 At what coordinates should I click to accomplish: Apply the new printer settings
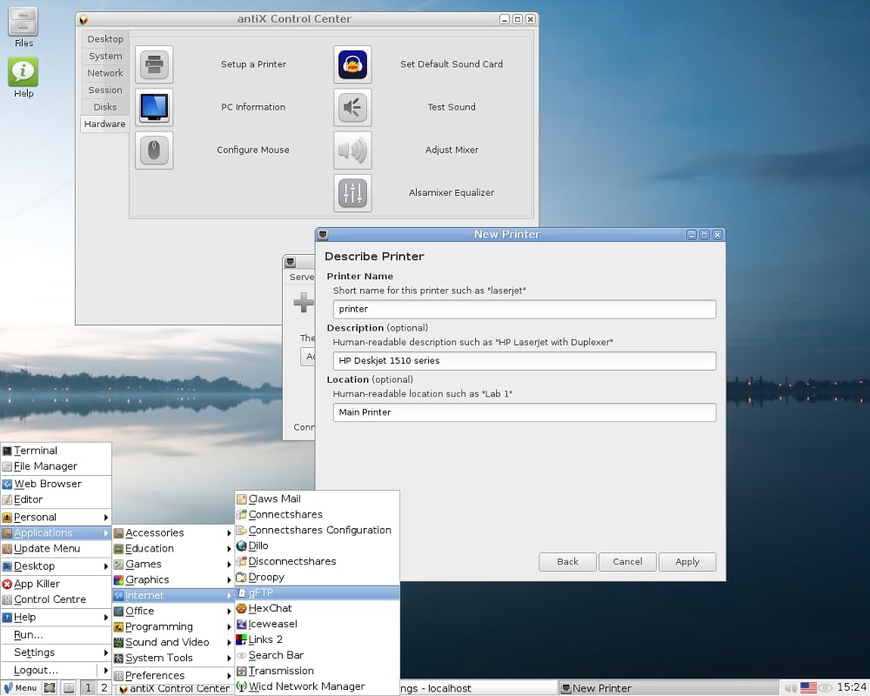[686, 561]
